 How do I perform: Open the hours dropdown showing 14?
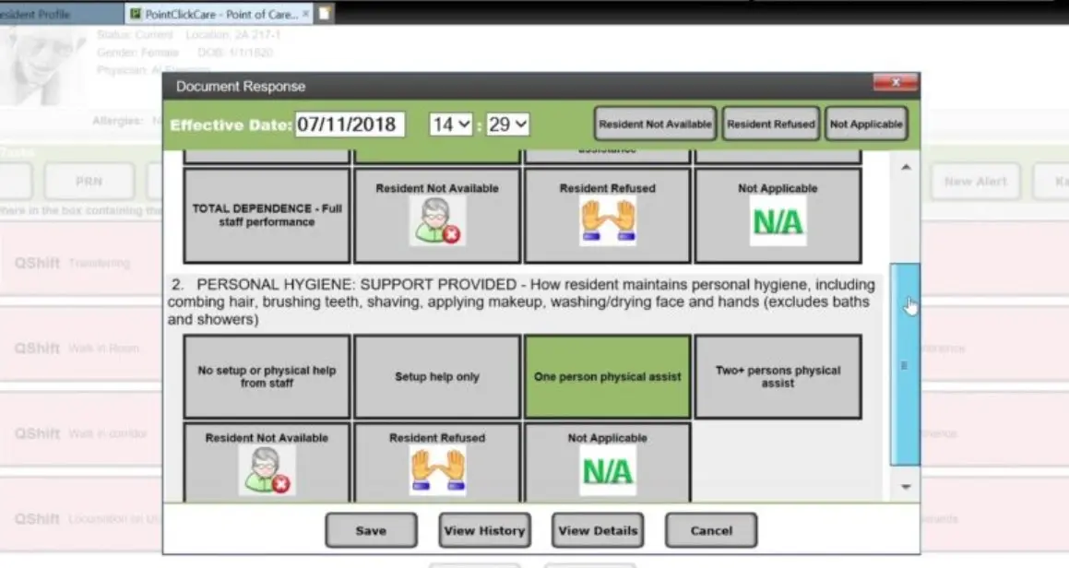[449, 124]
